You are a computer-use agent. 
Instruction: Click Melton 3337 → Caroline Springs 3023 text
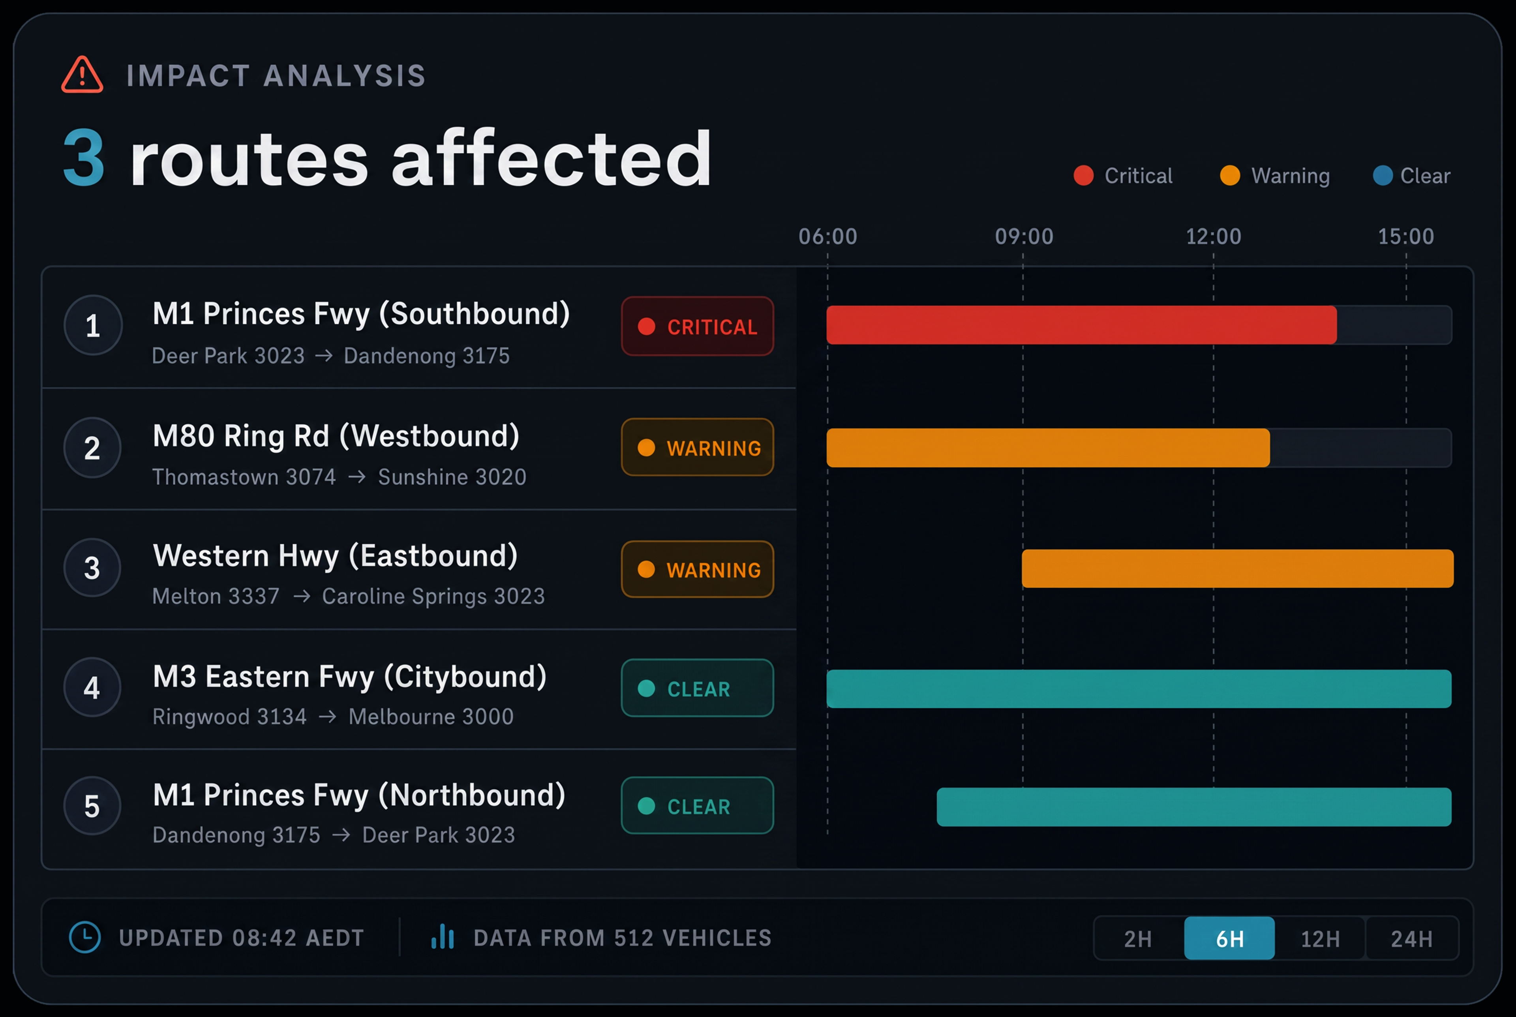point(348,597)
